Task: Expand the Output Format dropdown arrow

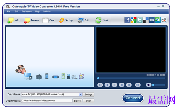Action: (81, 94)
